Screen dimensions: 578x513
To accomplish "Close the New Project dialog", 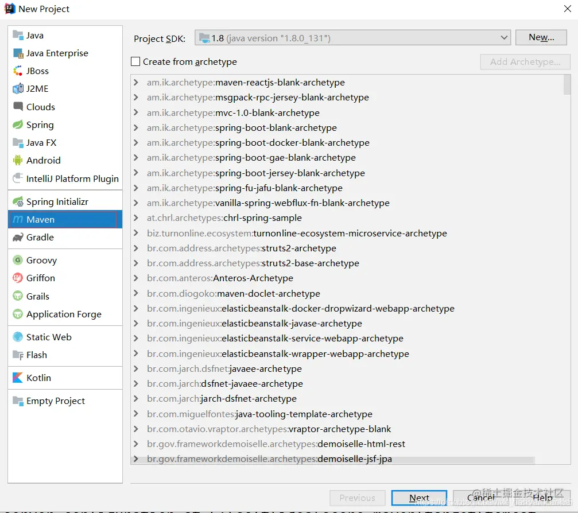I will tap(567, 9).
